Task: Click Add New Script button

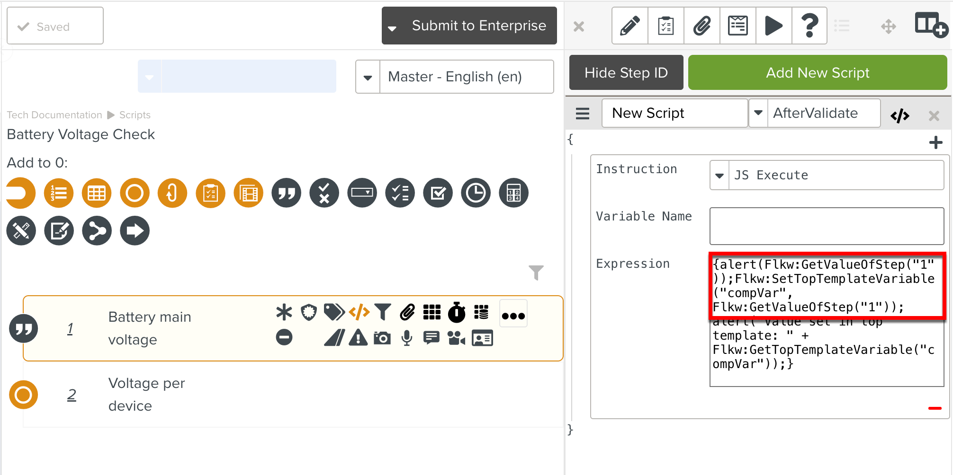Action: point(818,72)
